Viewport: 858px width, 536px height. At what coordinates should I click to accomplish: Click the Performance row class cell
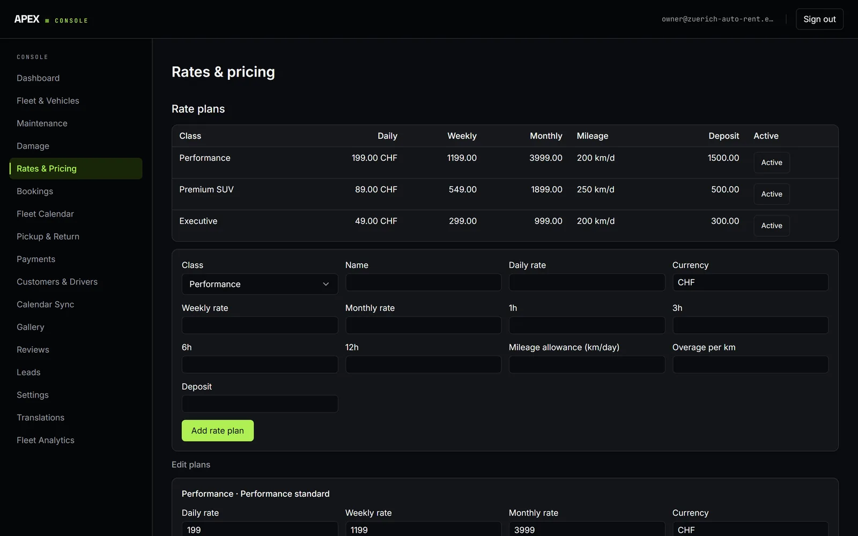(x=205, y=158)
